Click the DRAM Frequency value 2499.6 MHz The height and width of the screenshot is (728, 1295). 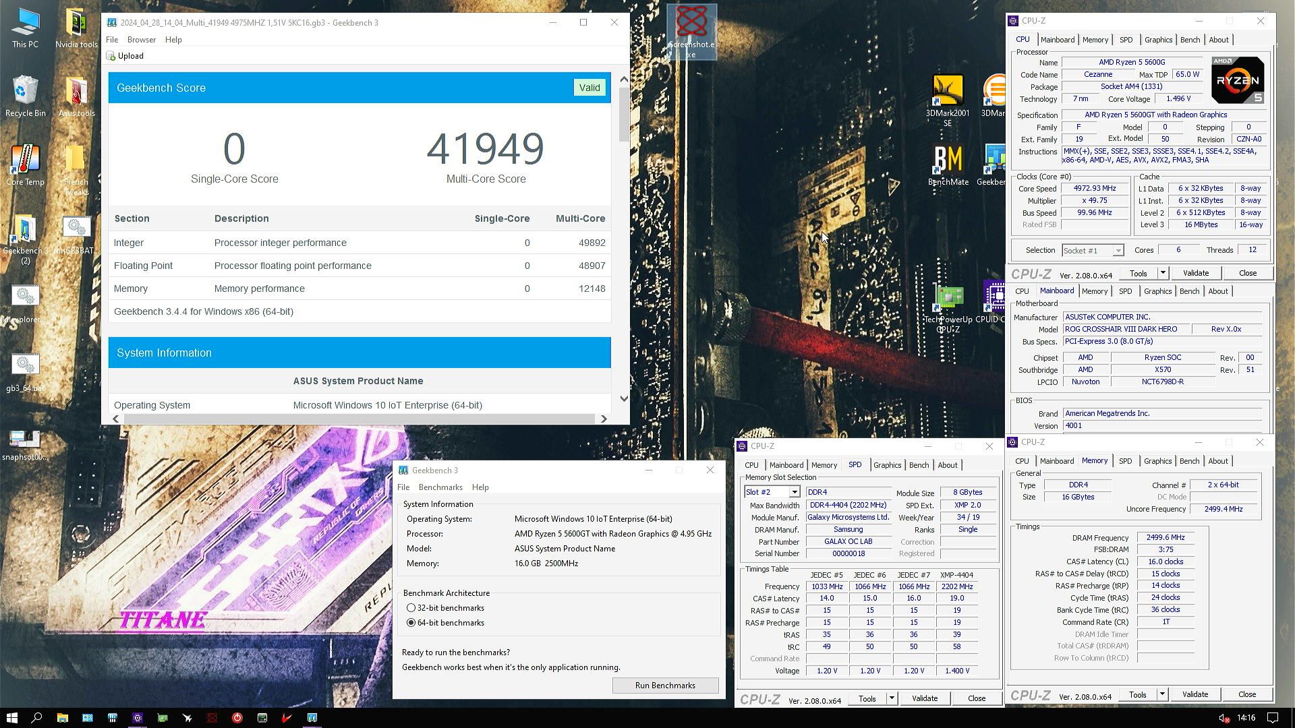1165,538
